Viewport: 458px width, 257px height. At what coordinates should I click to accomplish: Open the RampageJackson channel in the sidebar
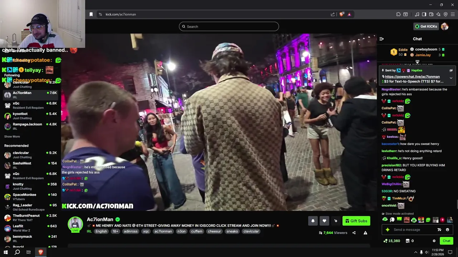pos(30,126)
